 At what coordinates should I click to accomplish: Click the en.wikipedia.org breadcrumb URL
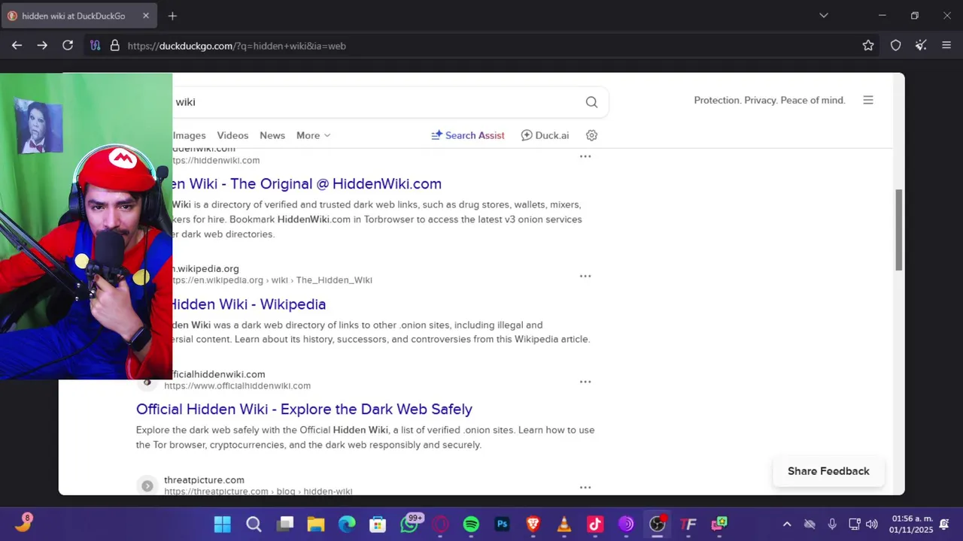tap(272, 280)
